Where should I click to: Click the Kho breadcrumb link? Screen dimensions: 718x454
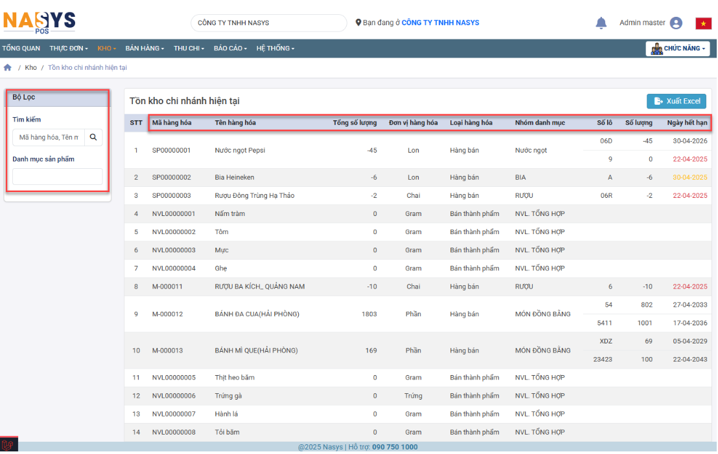(x=30, y=68)
